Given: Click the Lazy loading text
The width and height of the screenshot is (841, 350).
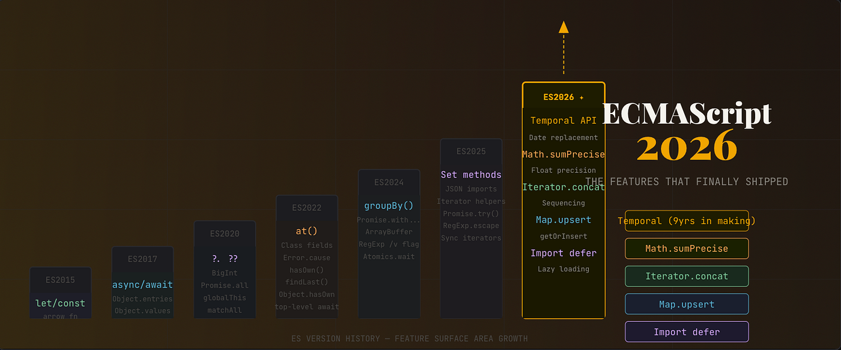Looking at the screenshot, I should 563,269.
